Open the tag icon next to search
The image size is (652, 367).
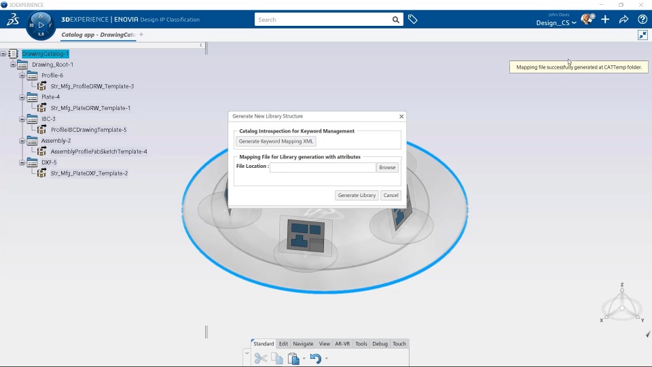pos(412,19)
